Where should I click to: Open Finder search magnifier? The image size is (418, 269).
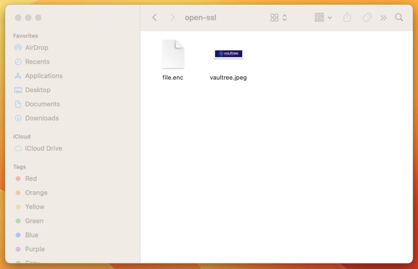pos(399,18)
